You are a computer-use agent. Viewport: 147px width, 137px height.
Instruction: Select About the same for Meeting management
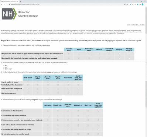(x=48, y=93)
